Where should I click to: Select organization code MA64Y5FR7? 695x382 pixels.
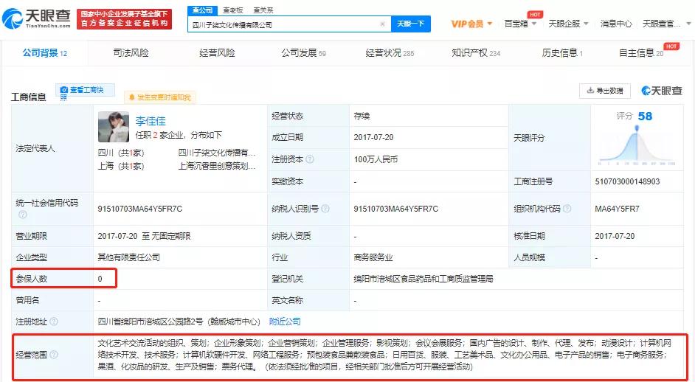617,209
